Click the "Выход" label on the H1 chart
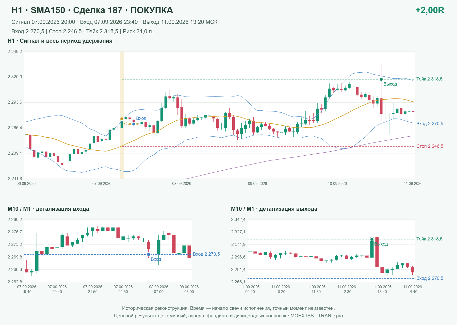The image size is (457, 325). [x=390, y=84]
